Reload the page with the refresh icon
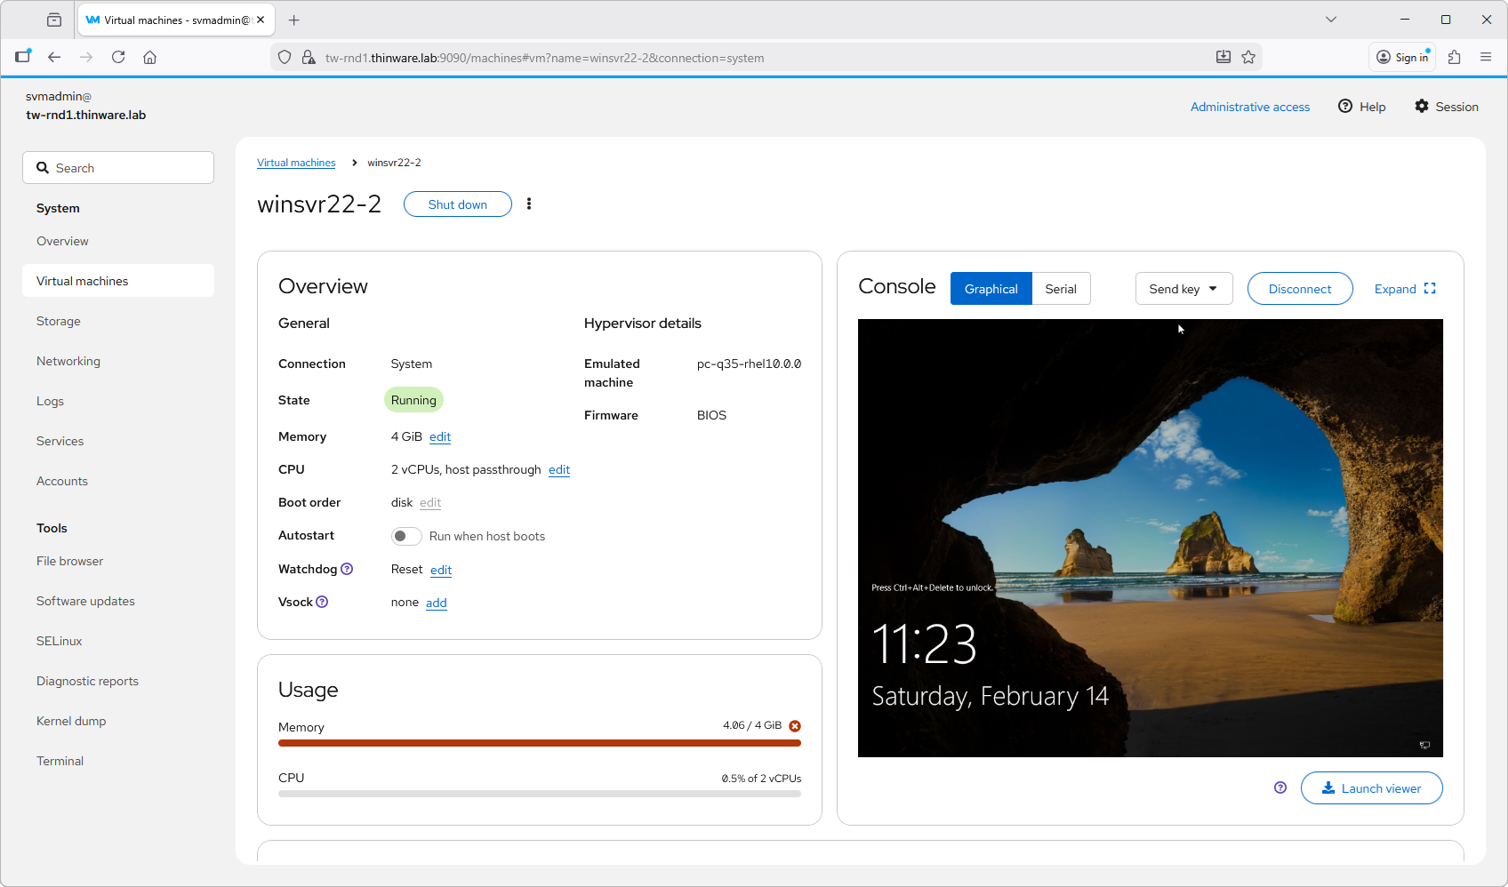The image size is (1508, 887). (118, 57)
